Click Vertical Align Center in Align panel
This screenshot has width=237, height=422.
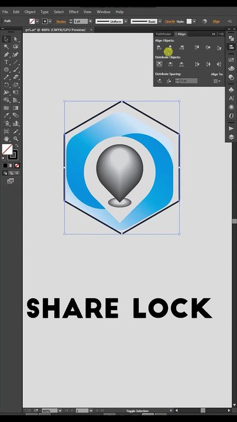(x=208, y=47)
